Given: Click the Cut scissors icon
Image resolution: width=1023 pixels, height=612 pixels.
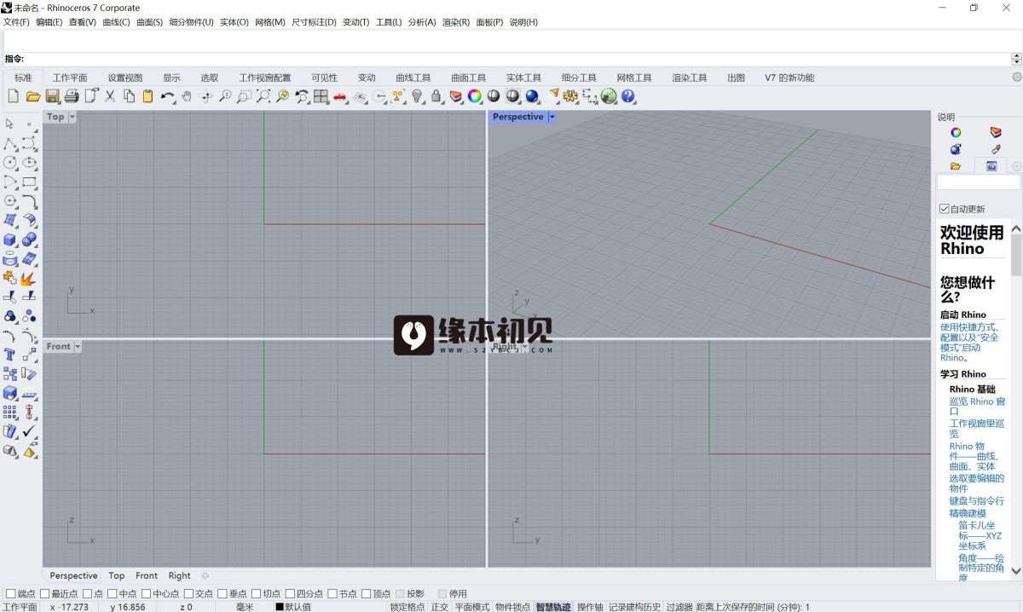Looking at the screenshot, I should [110, 96].
